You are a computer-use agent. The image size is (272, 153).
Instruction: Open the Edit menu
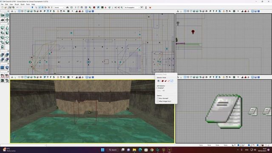(6, 4)
